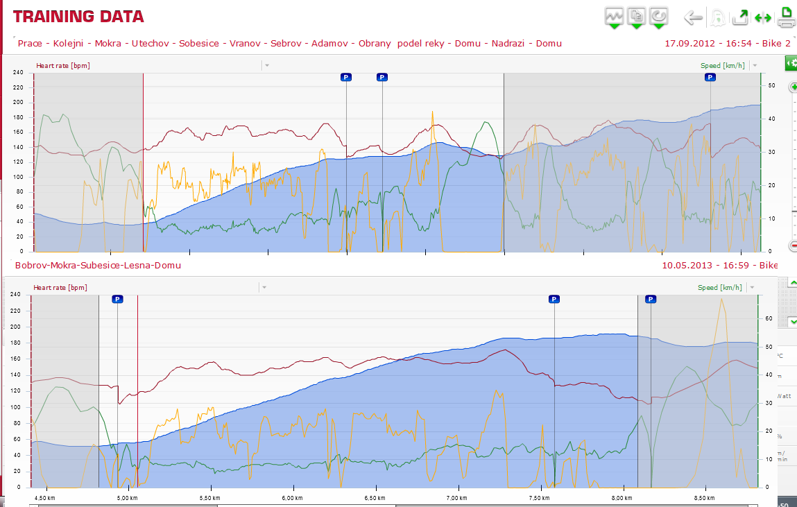Image resolution: width=797 pixels, height=507 pixels.
Task: Open upper chart Speed axis dropdown
Action: click(x=755, y=65)
